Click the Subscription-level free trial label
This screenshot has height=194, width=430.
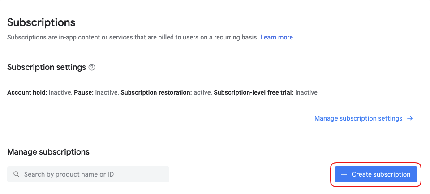coord(253,93)
